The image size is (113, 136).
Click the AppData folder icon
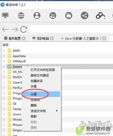tap(9, 56)
